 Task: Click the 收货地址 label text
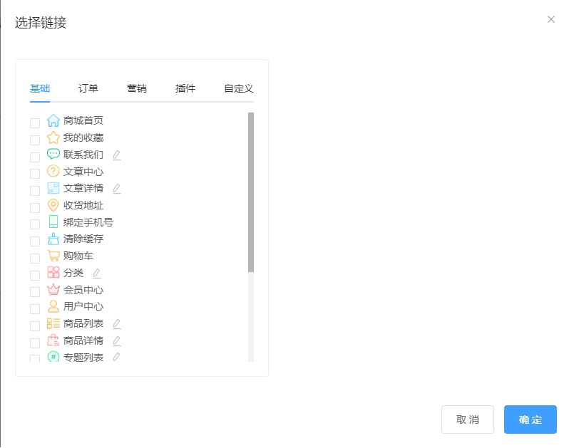[x=83, y=205]
